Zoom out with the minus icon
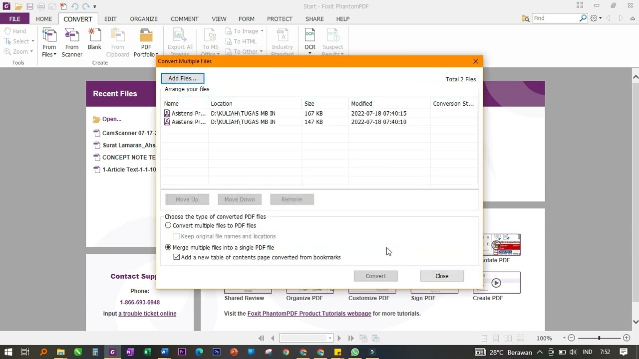Viewport: 639px width, 359px height. coord(572,338)
